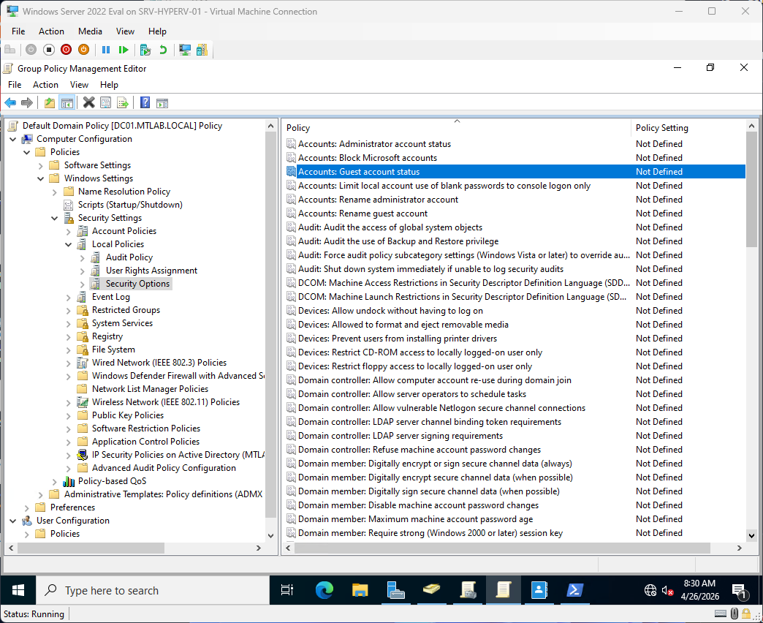Screen dimensions: 763x623
Task: Click the last VM Connection toolbar icon
Action: click(202, 50)
